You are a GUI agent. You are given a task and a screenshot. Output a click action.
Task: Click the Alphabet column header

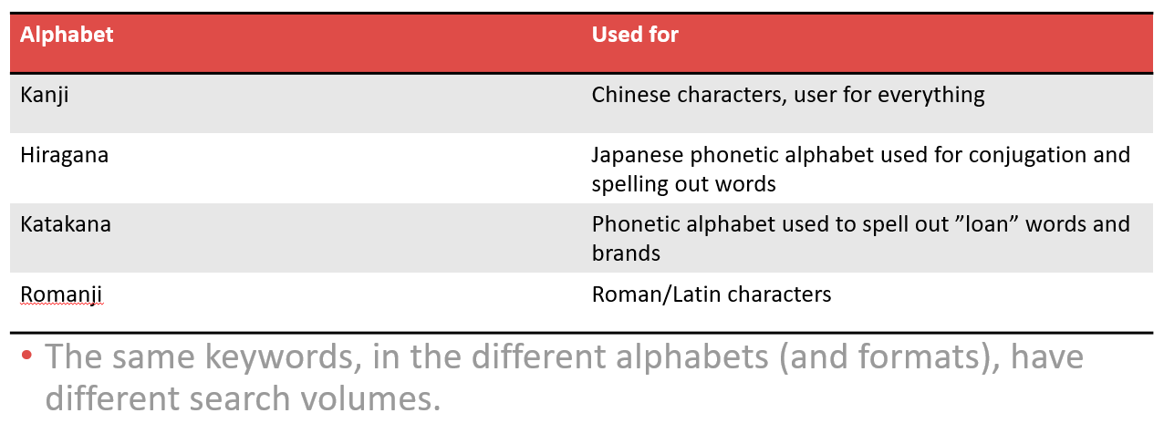67,35
